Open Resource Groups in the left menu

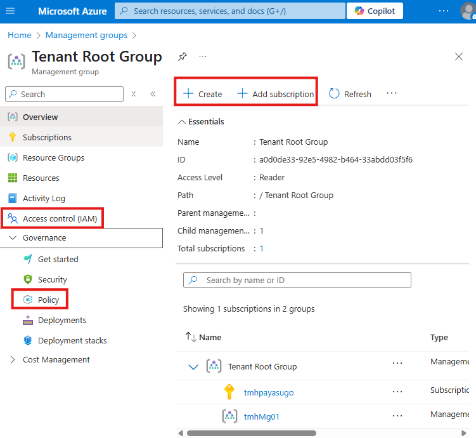click(81, 158)
